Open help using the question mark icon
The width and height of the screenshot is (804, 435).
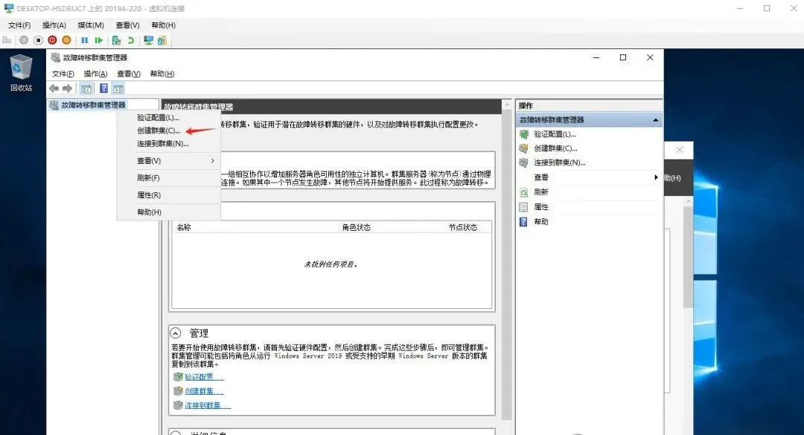[104, 88]
